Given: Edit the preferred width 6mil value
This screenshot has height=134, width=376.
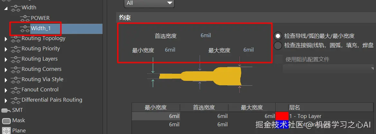Looking at the screenshot, I should (x=206, y=36).
